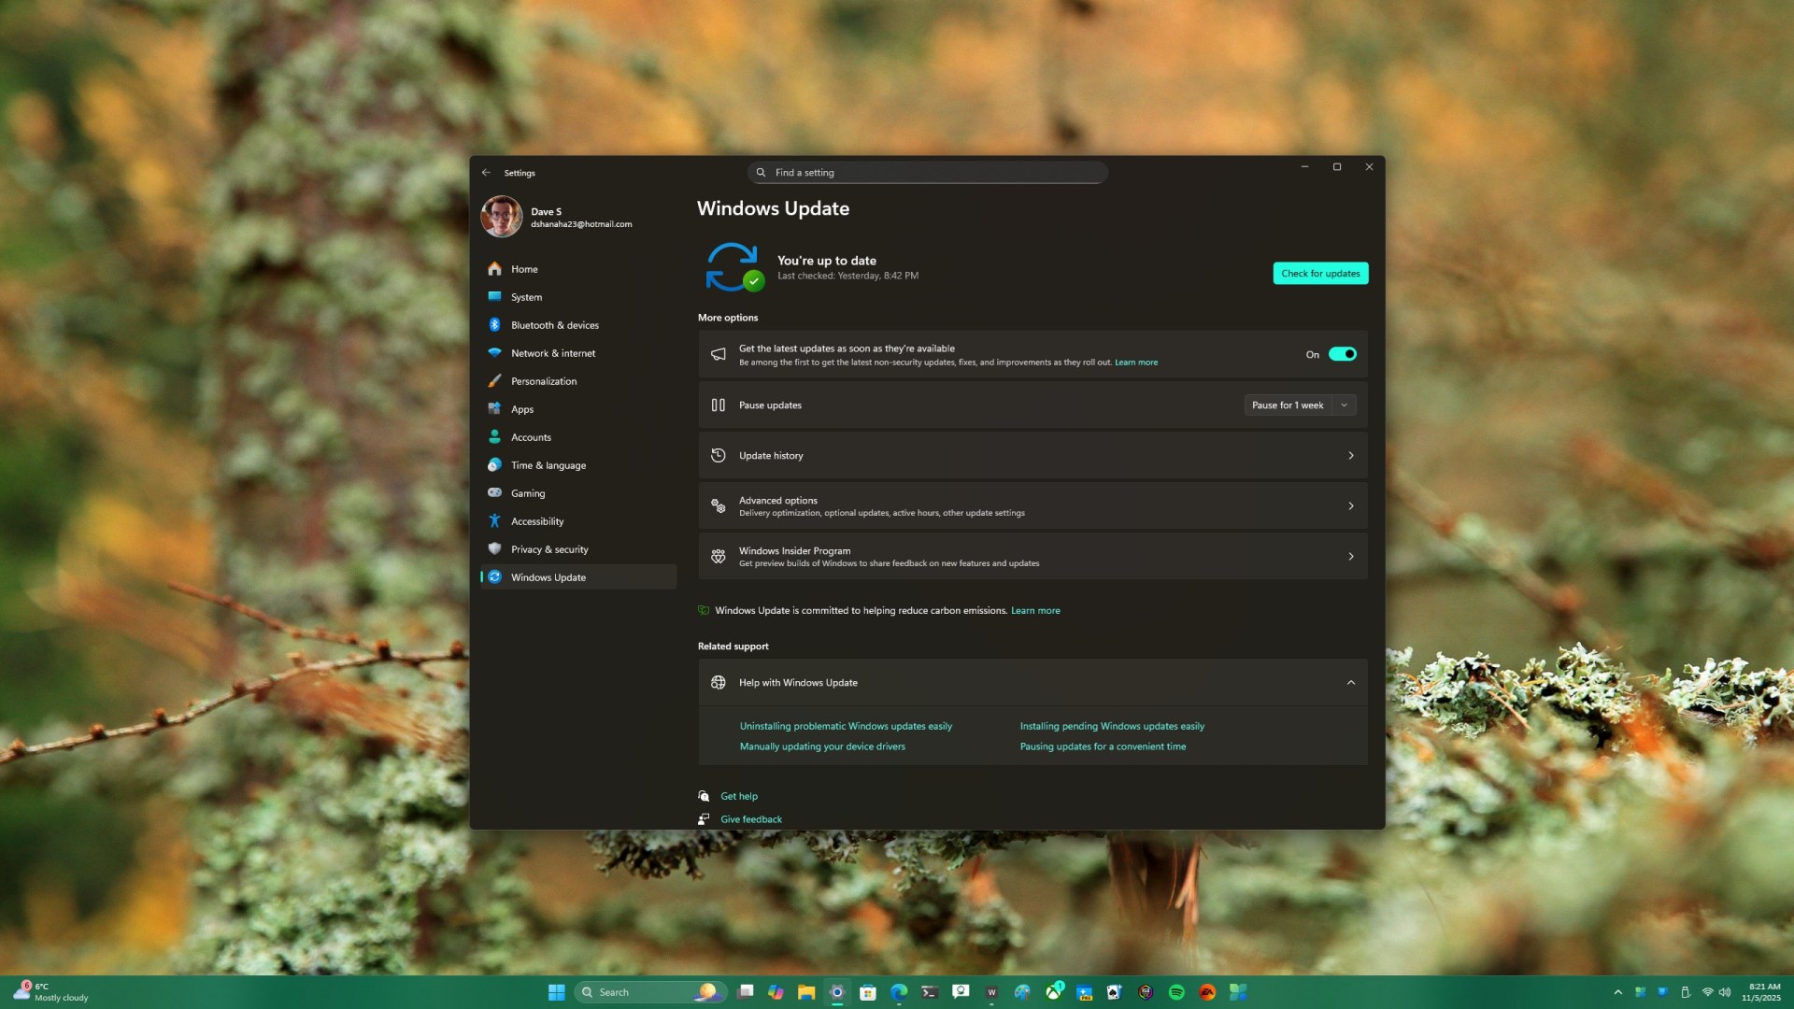Click Learn more about carbon emissions
Viewport: 1794px width, 1009px height.
point(1035,611)
